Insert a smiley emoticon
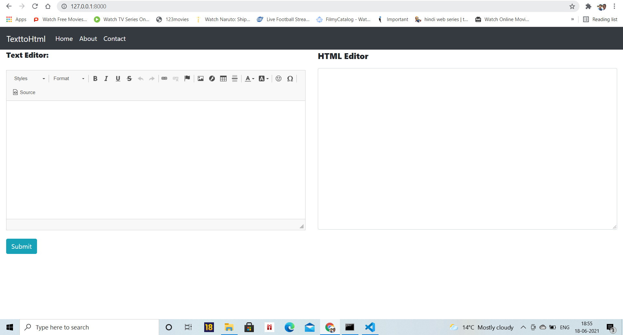Image resolution: width=623 pixels, height=335 pixels. point(279,78)
